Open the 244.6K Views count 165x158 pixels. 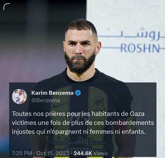coord(91,153)
